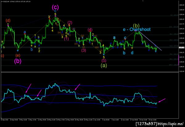This screenshot has height=127, width=185.
Task: Click the 1140.50 price scale label
Action: [182, 67]
